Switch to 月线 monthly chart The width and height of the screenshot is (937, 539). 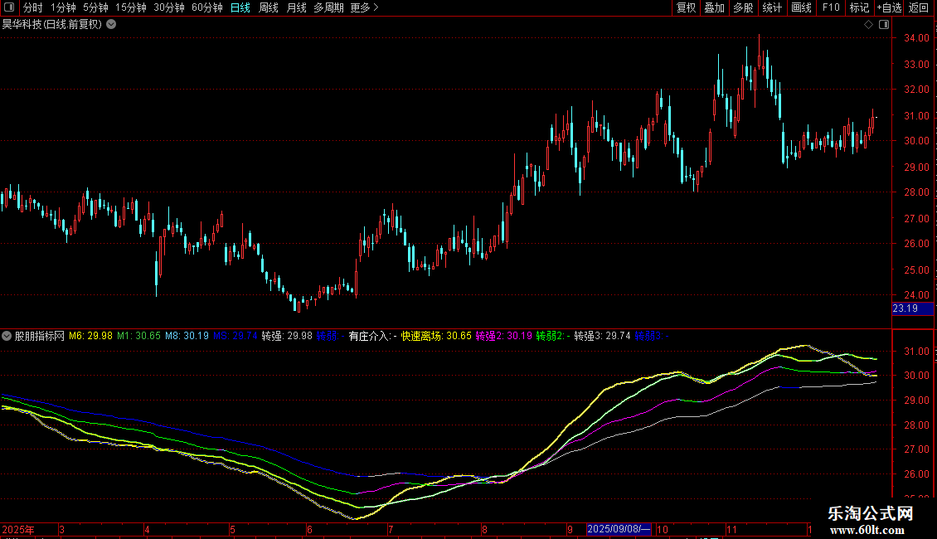(296, 7)
